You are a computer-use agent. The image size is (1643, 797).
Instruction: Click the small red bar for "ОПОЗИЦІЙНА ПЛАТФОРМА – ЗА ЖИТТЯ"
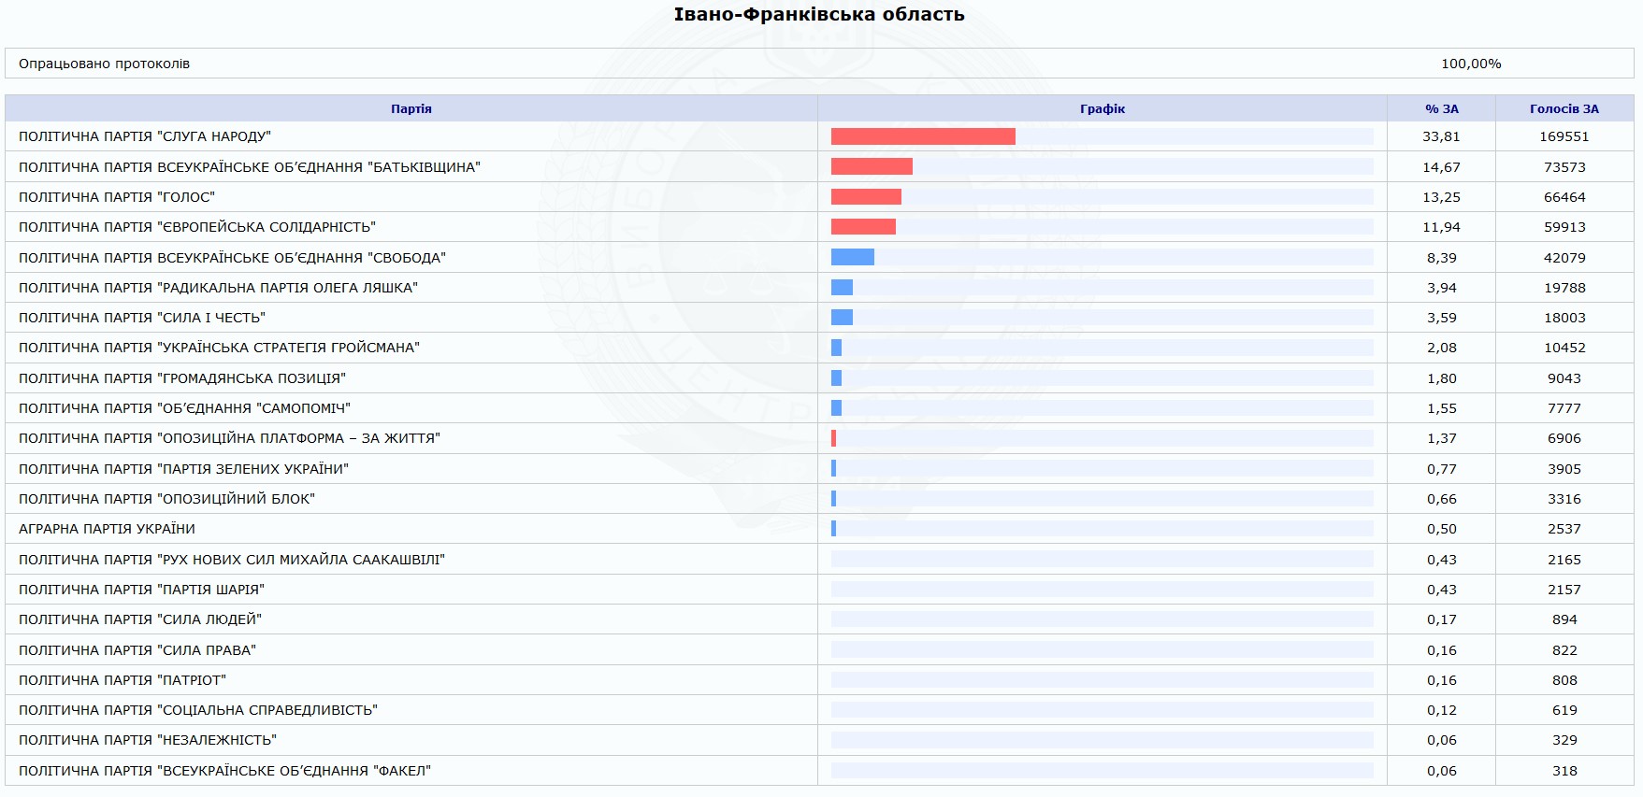tap(833, 438)
